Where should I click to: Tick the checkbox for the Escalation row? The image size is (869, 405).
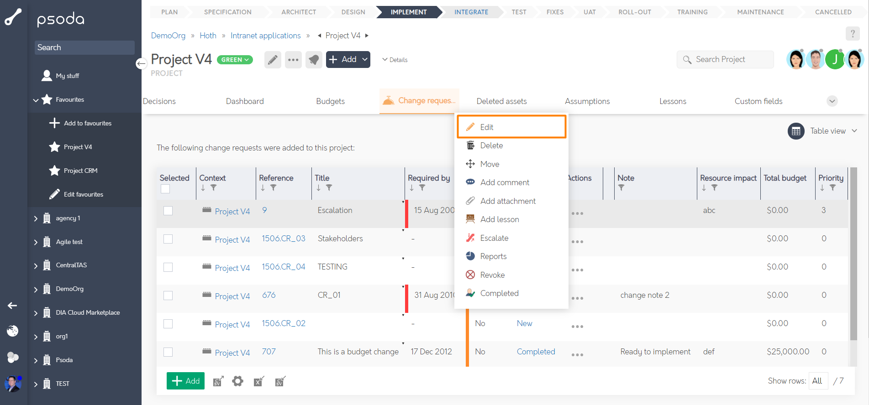[x=168, y=211]
